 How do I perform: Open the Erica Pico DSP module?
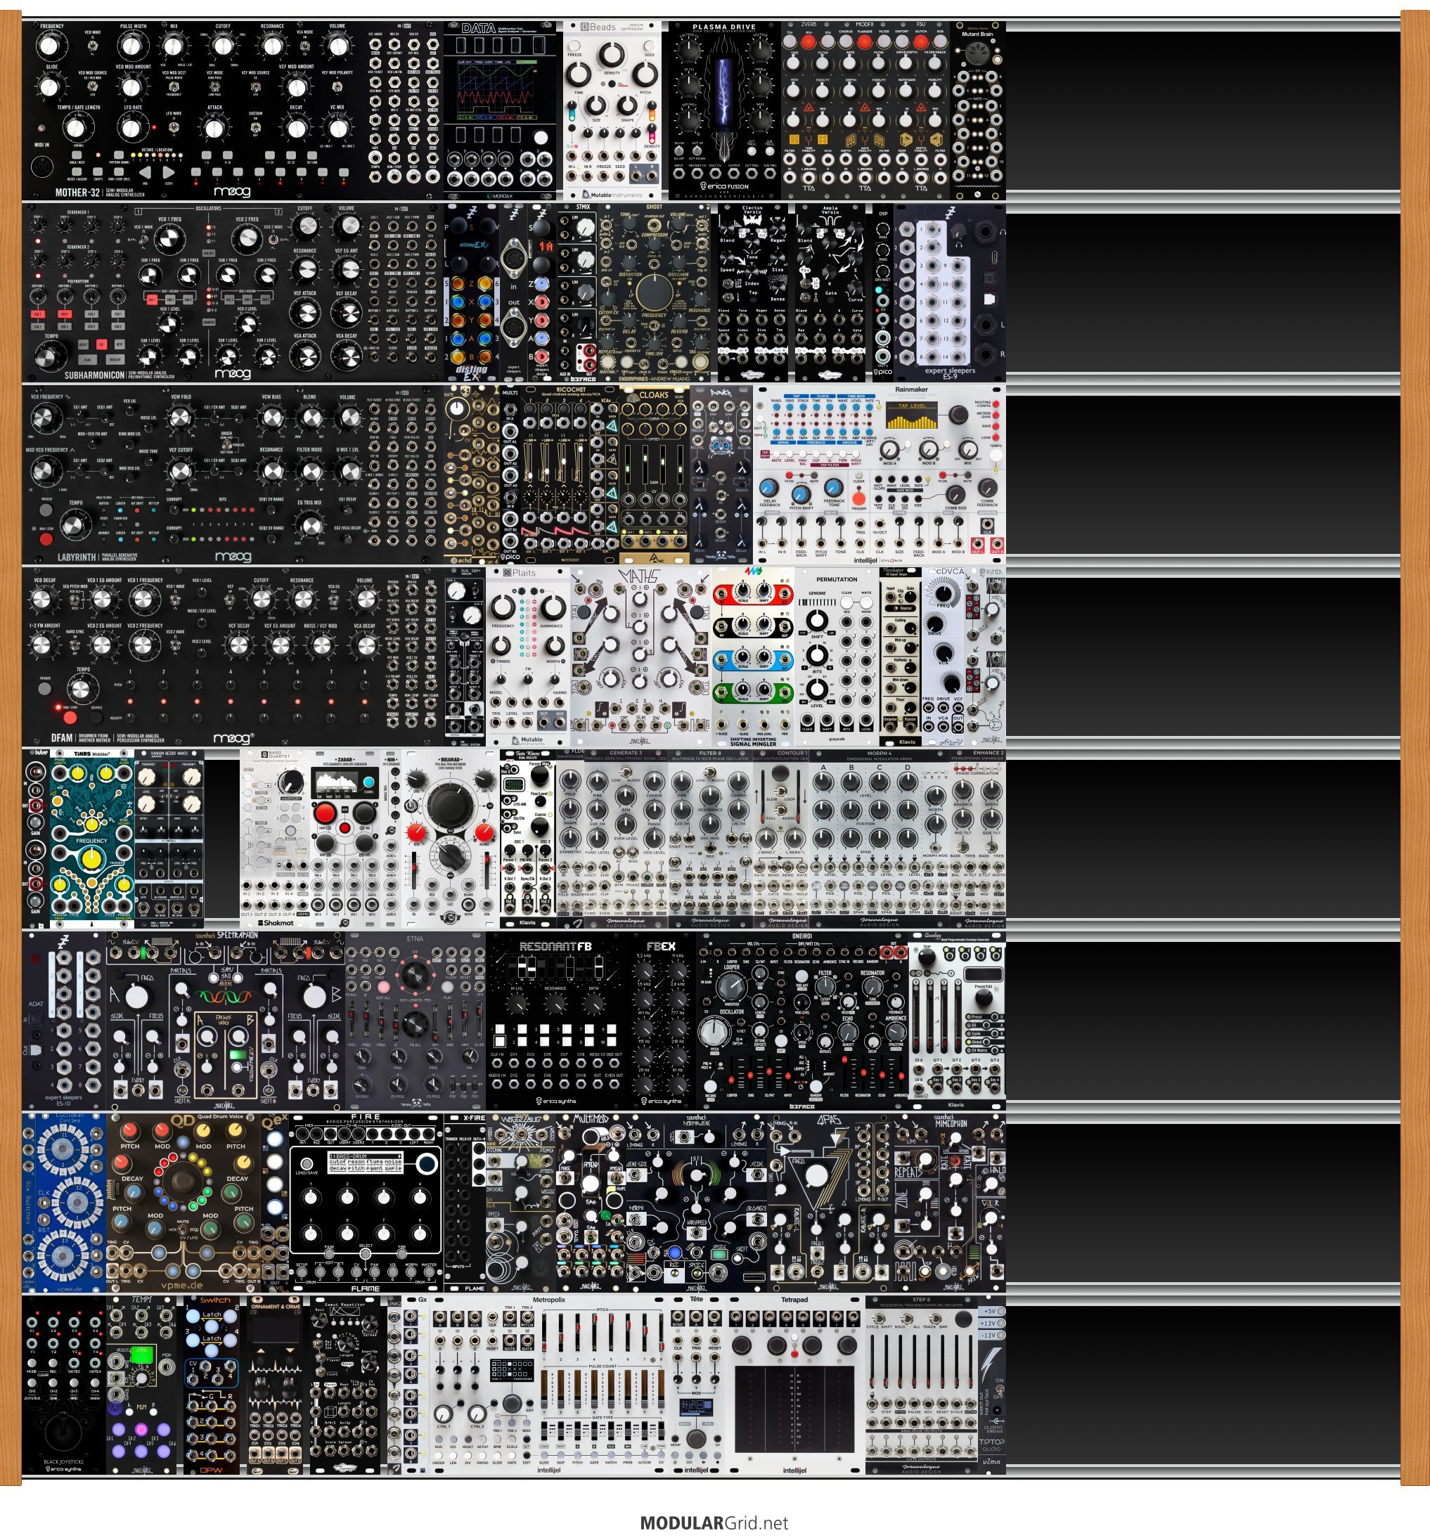click(883, 293)
